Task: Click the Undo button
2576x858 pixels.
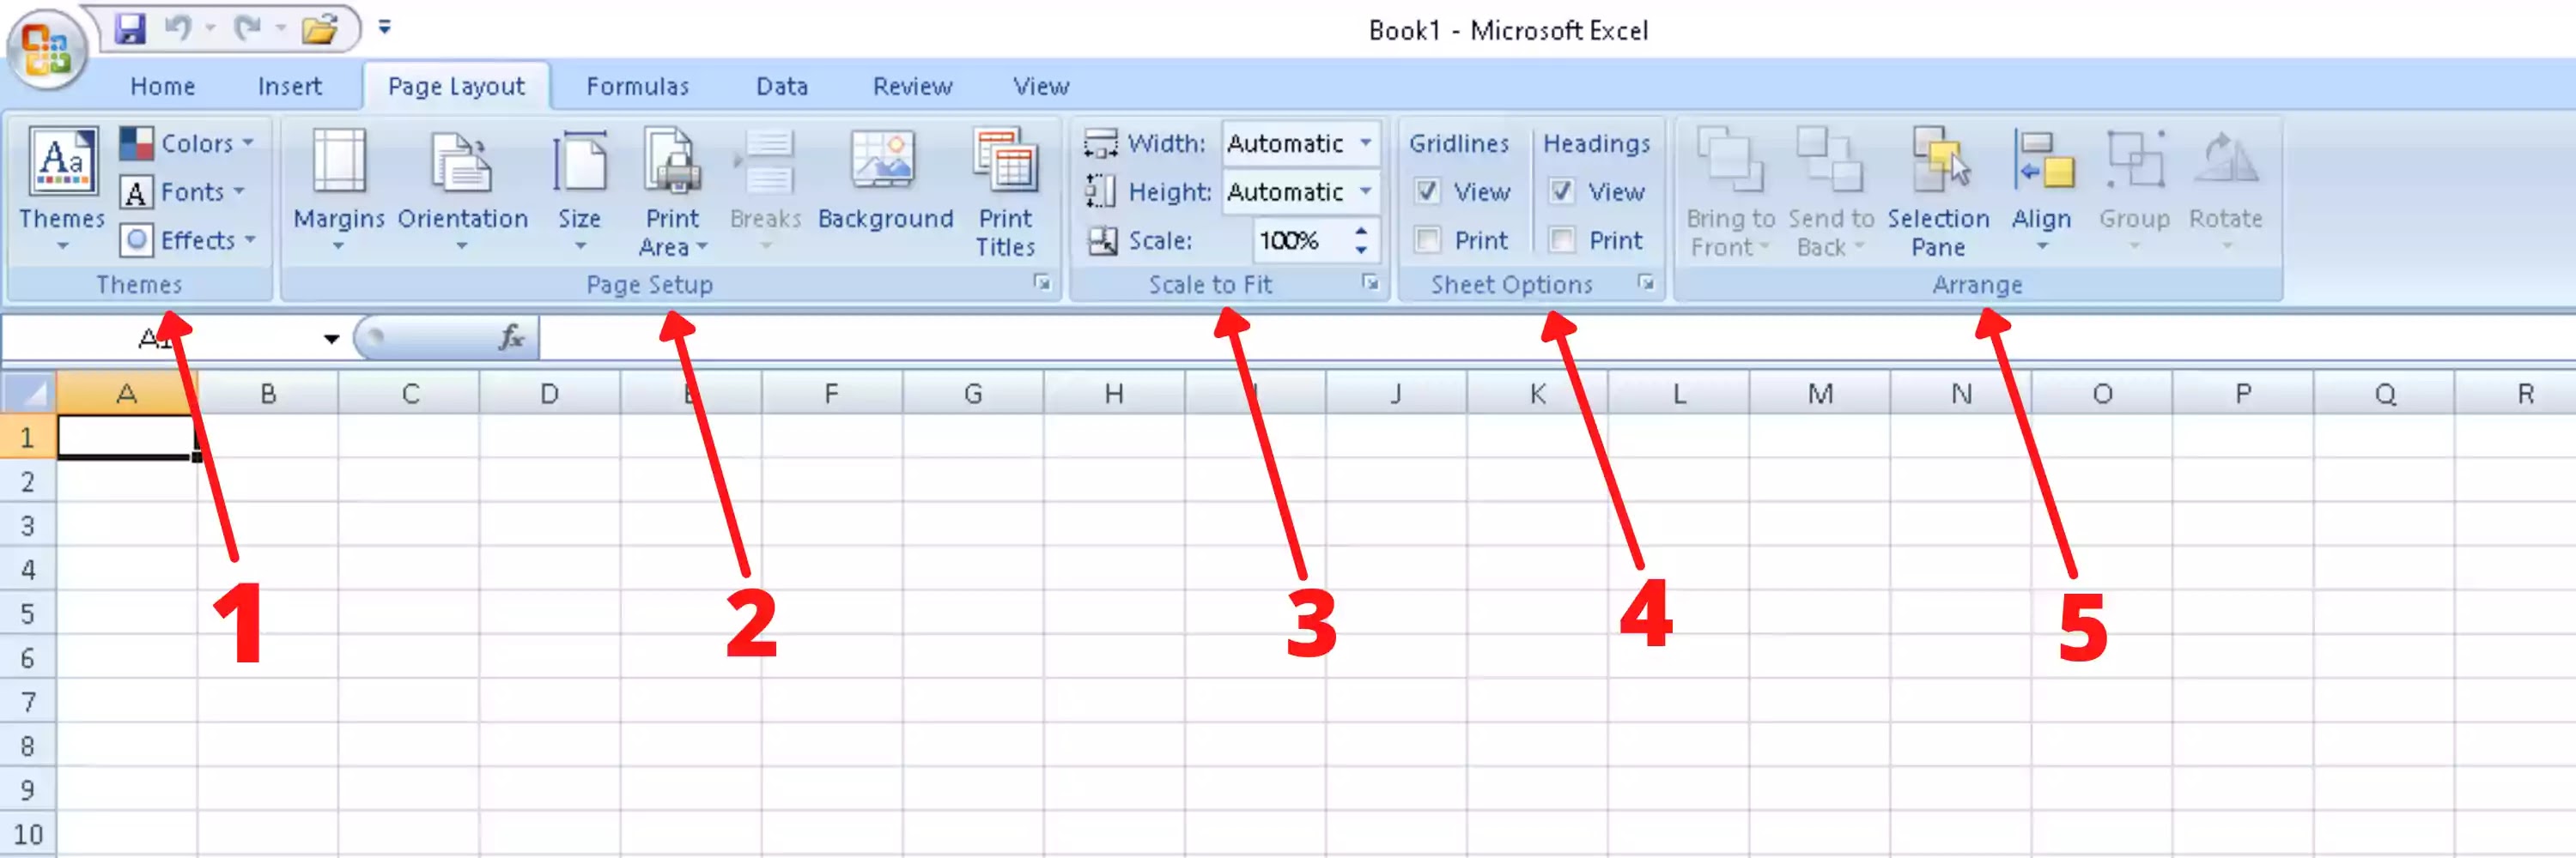Action: [x=180, y=28]
